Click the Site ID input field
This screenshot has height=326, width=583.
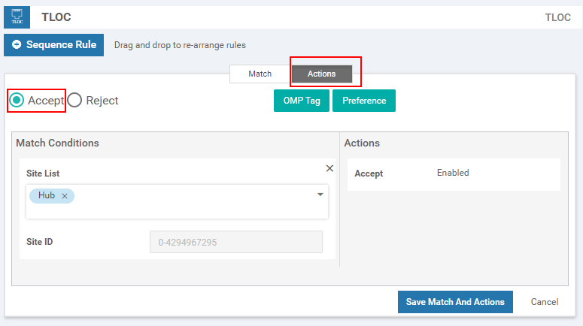pos(236,242)
